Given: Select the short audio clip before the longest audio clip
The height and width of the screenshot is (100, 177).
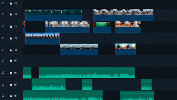Looking at the screenshot, I should coord(27,73).
